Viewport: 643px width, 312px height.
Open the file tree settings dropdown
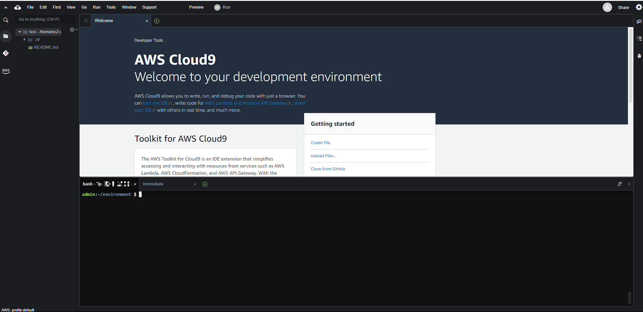pos(72,30)
